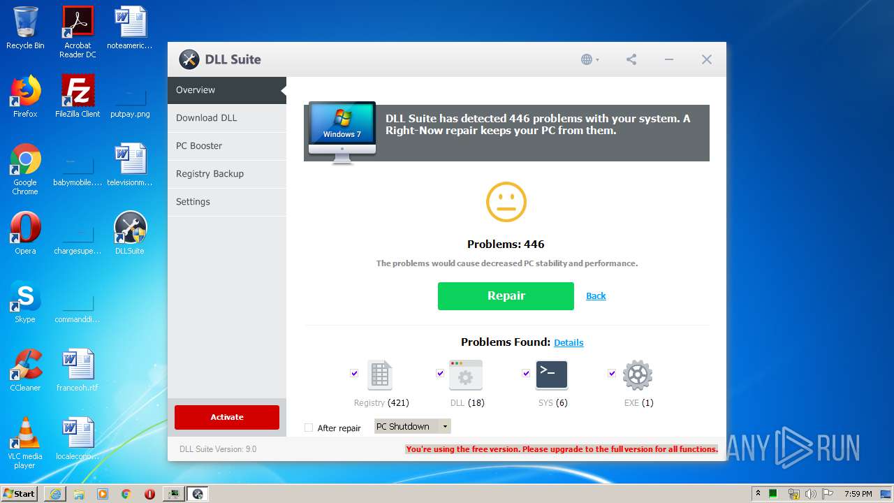894x503 pixels.
Task: Open the Download DLL section
Action: click(227, 118)
